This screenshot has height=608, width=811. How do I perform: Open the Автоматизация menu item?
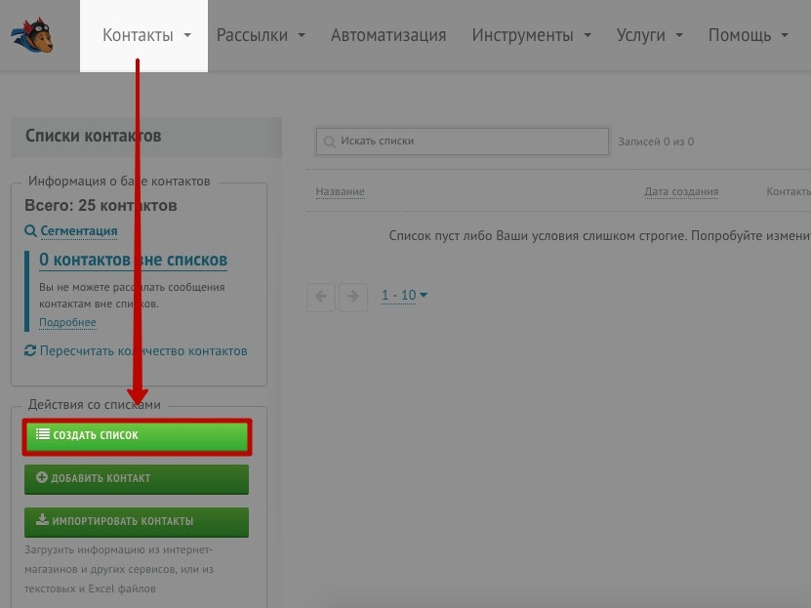[x=388, y=35]
